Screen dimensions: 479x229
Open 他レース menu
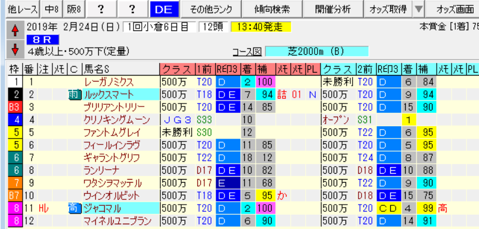click(23, 10)
